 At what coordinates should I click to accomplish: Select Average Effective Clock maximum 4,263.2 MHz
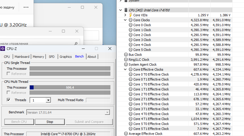pyautogui.click(x=221, y=134)
